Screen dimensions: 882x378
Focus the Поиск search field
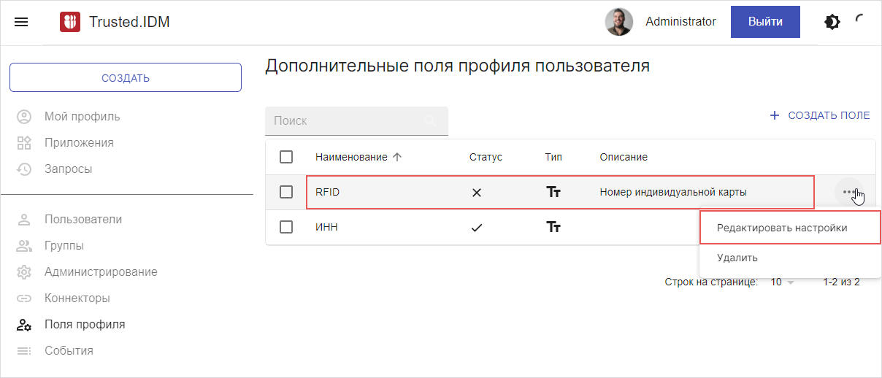pos(356,121)
